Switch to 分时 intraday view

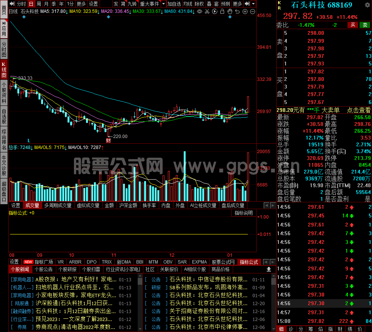coord(21,4)
